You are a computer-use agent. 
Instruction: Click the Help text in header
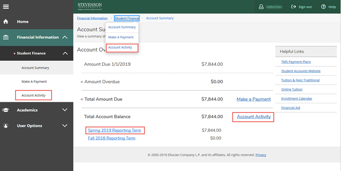pyautogui.click(x=332, y=7)
